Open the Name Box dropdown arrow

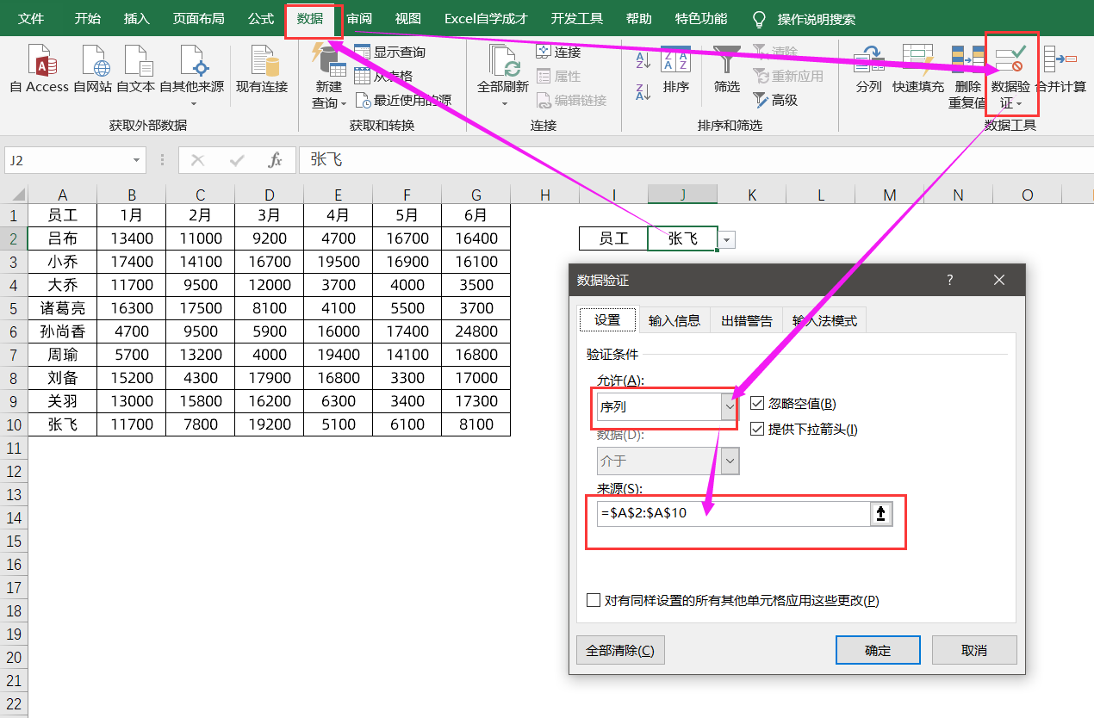(136, 160)
